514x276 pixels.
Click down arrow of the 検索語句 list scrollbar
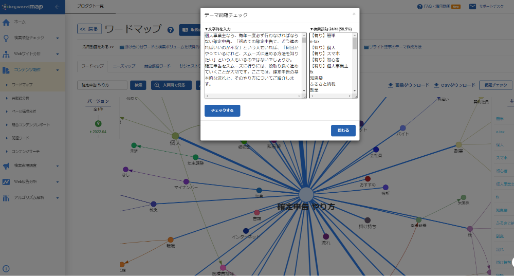tap(354, 91)
